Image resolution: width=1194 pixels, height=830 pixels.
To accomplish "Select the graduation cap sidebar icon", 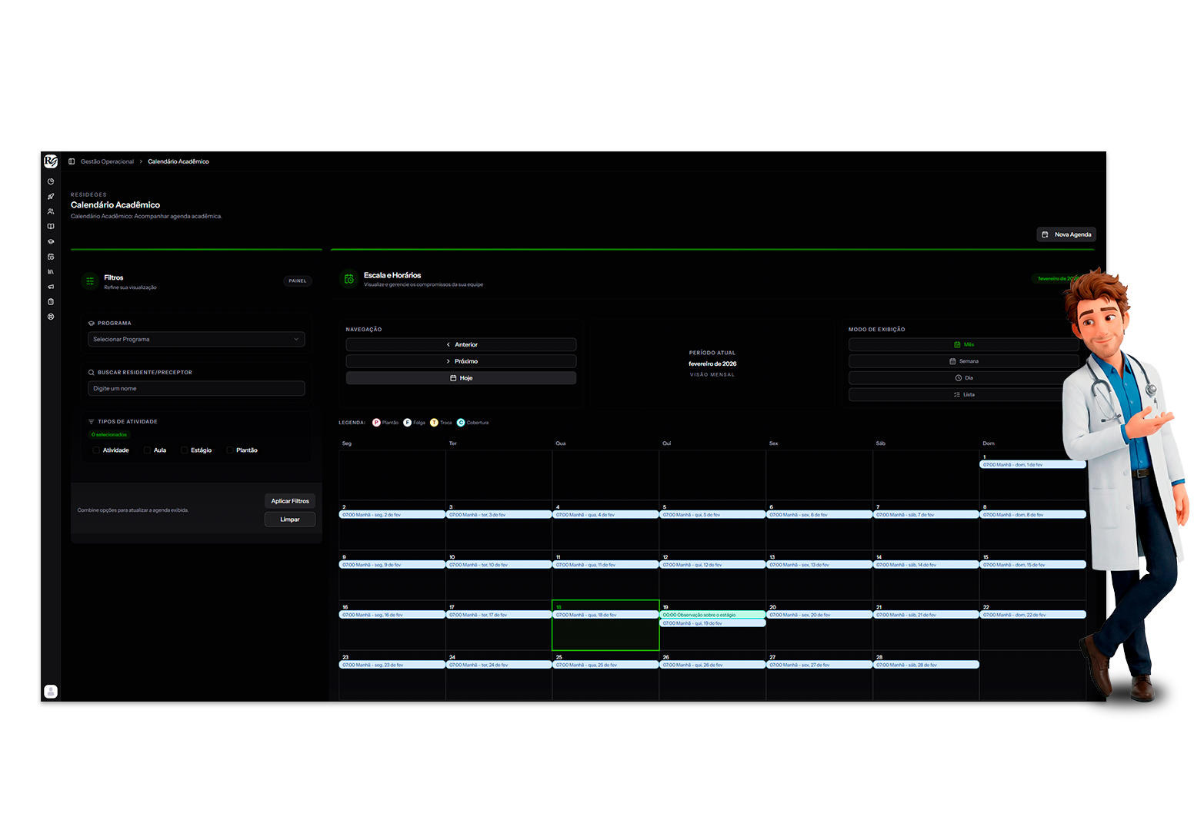I will 51,241.
